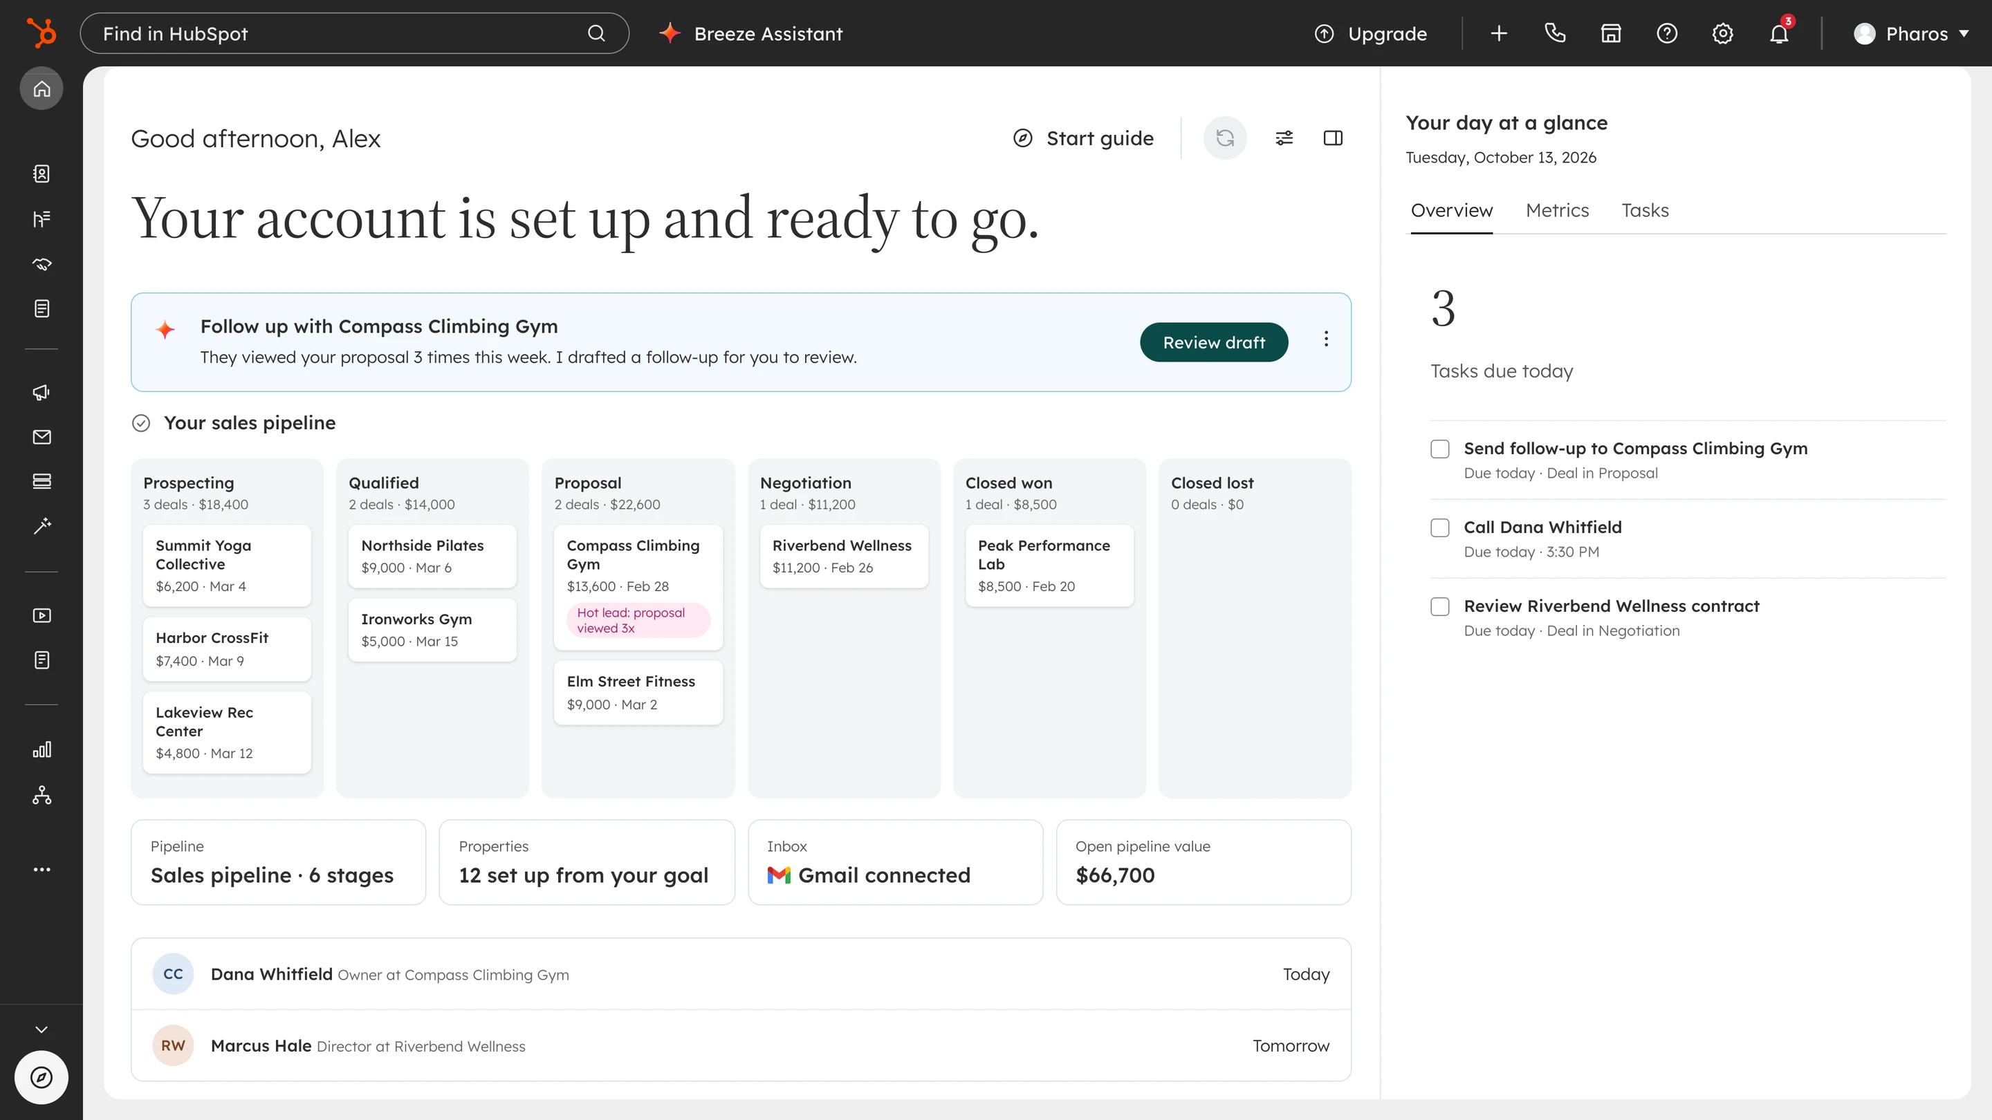The image size is (1992, 1120).
Task: Open the Pharos account dropdown
Action: 1911,33
